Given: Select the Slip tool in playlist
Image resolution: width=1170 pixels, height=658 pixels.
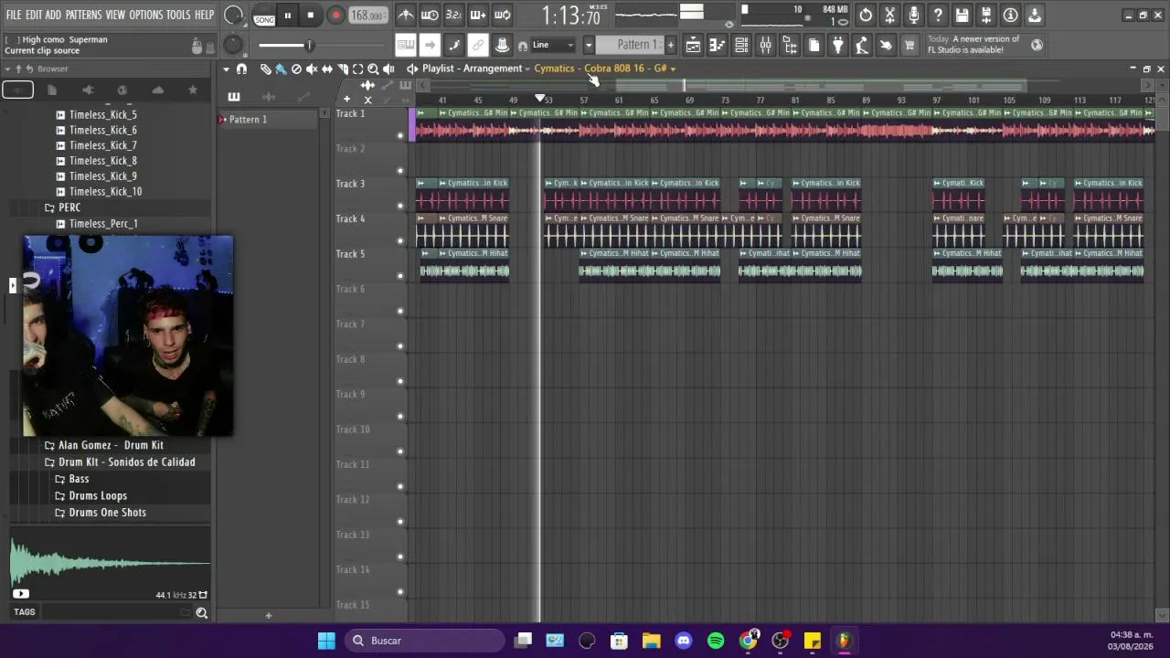Looking at the screenshot, I should coord(327,69).
